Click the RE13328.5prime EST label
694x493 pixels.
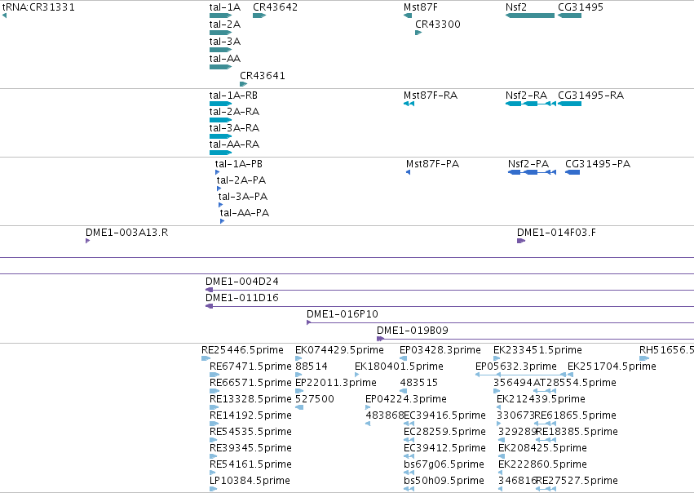pos(250,399)
